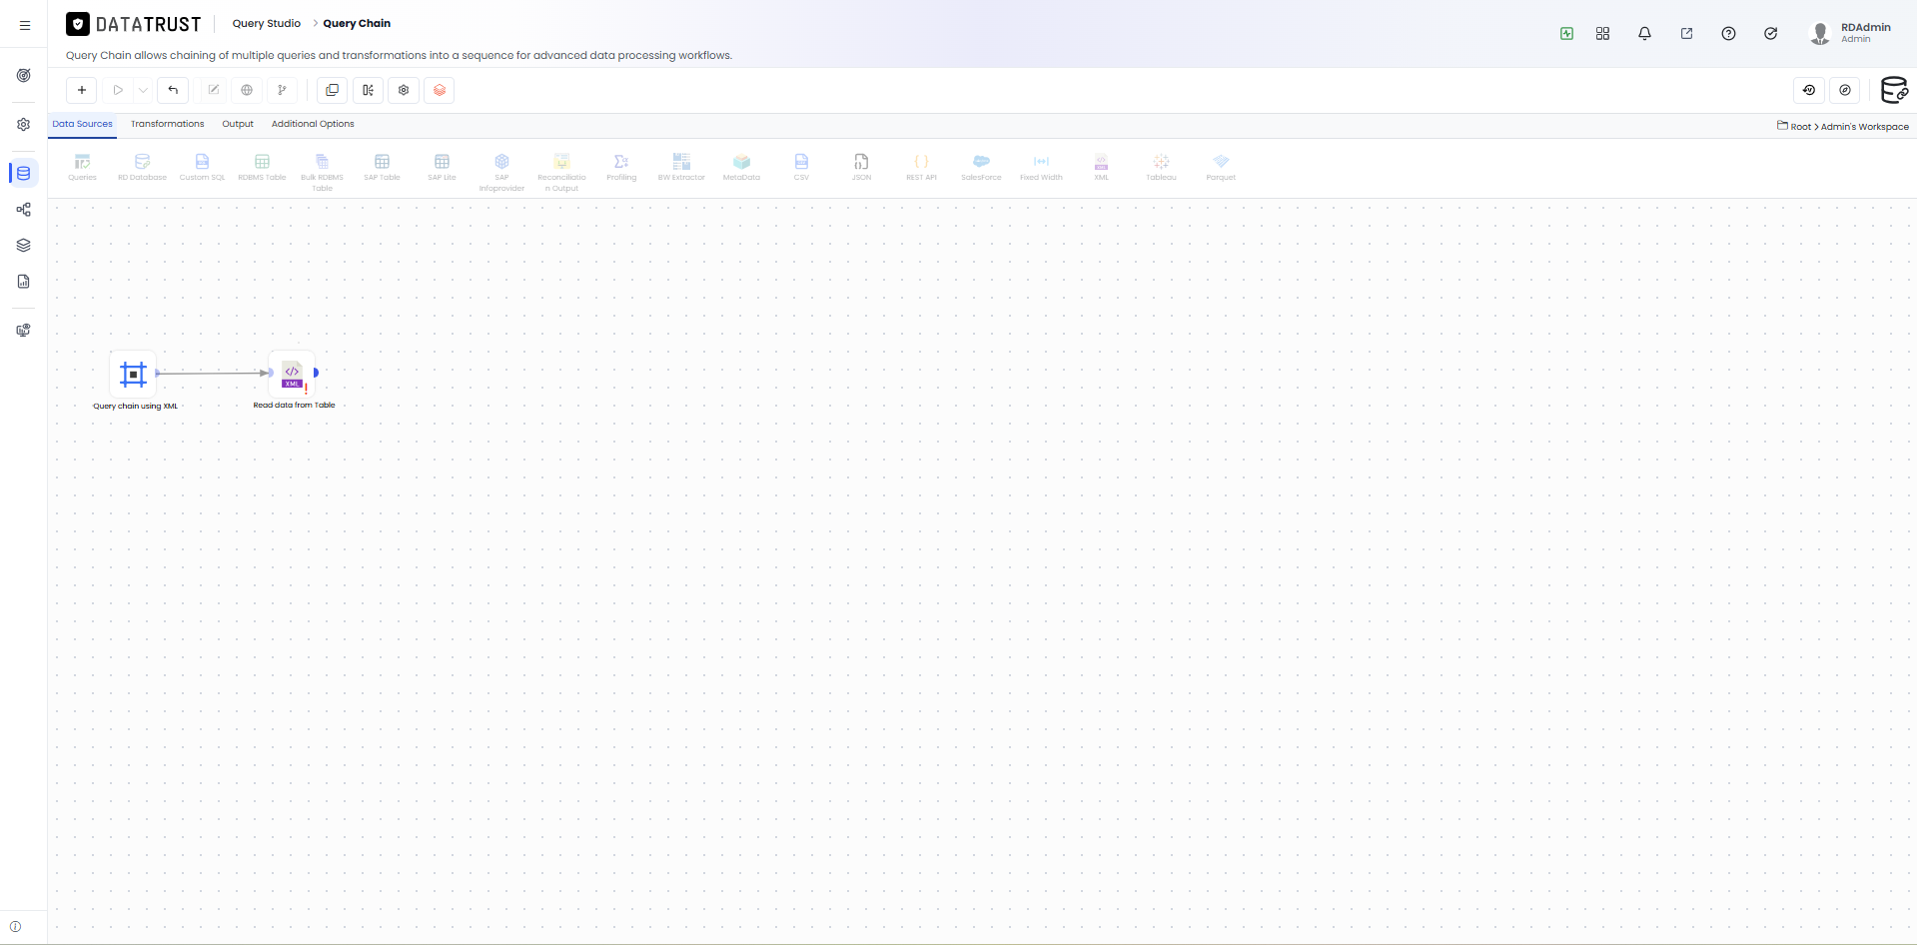
Task: Click the orange layers toolbar button
Action: 440,90
